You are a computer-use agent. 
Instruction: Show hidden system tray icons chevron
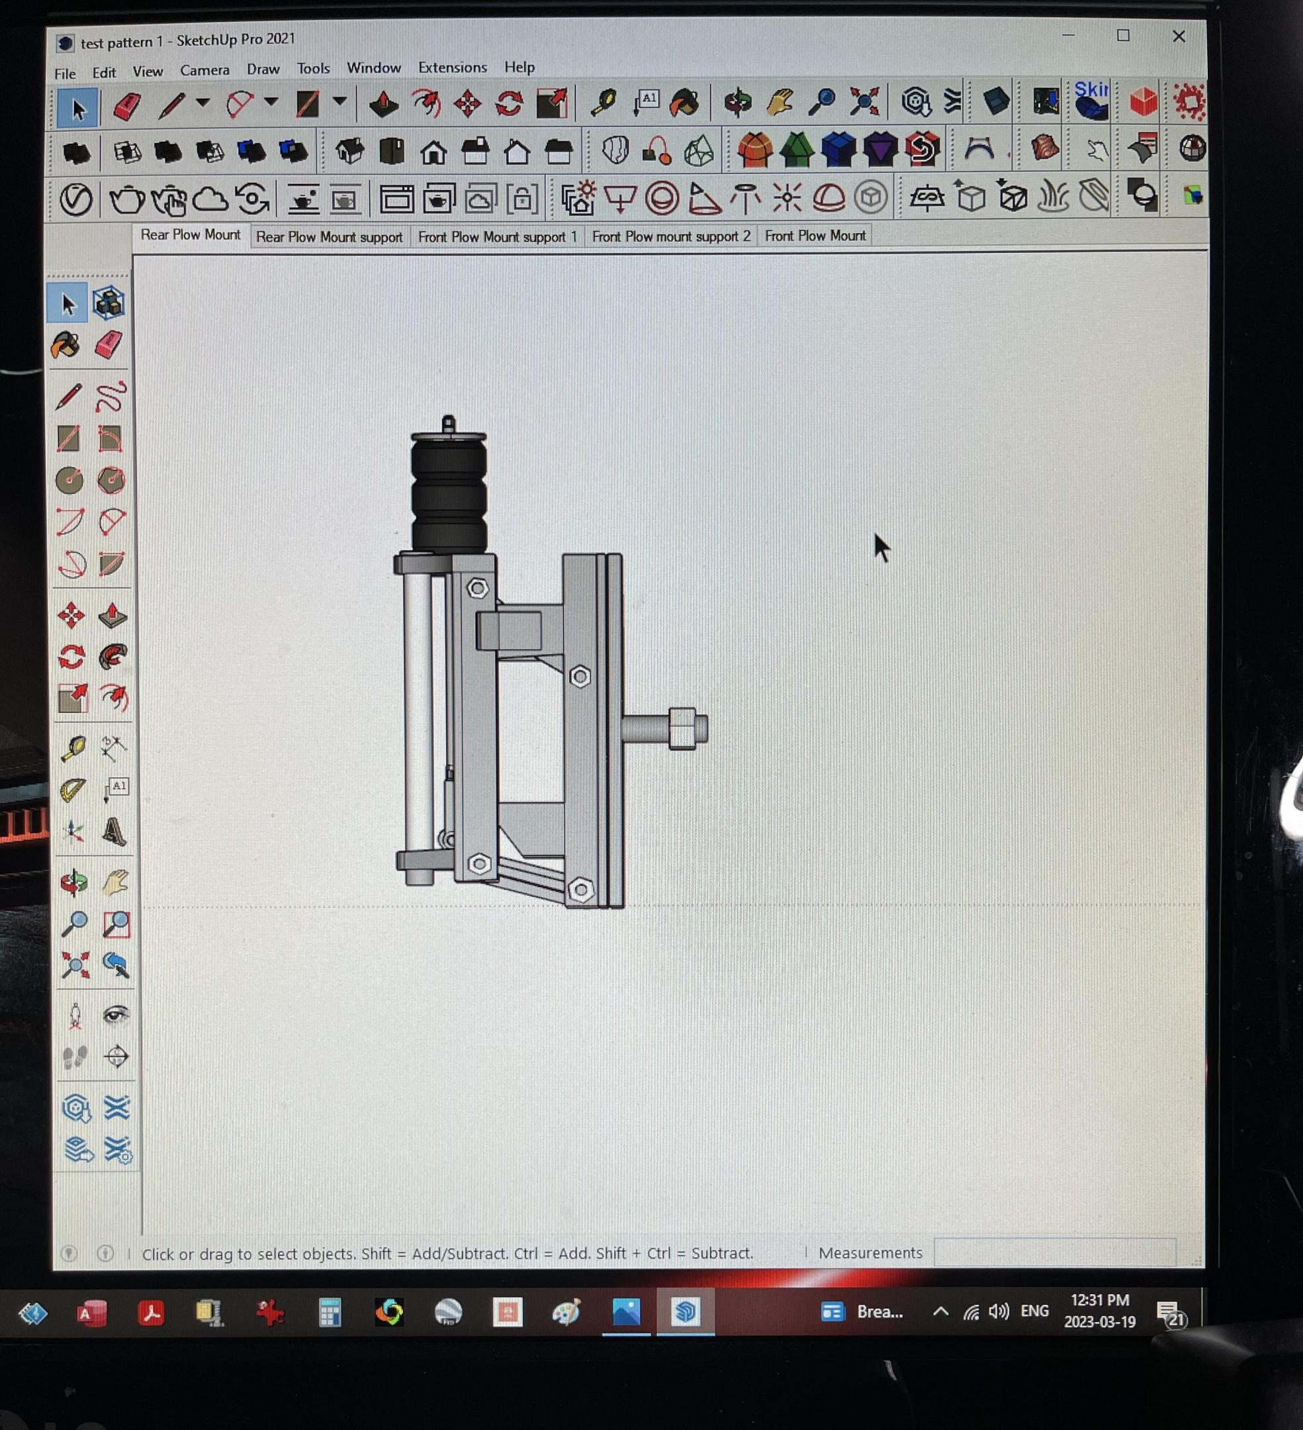point(940,1311)
